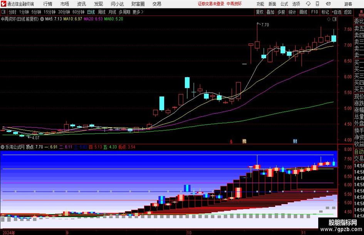This screenshot has width=364, height=235.
Task: Click the 自动 label in side panel
Action: click(359, 152)
